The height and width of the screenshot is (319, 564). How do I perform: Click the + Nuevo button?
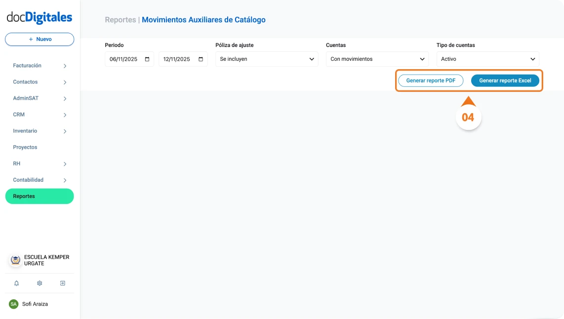coord(39,39)
